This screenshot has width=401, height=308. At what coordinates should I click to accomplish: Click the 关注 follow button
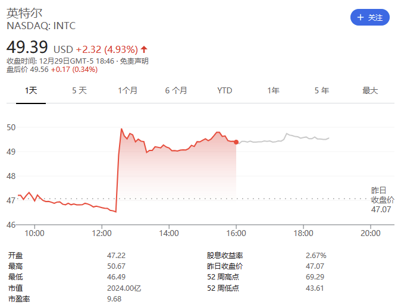tap(369, 18)
